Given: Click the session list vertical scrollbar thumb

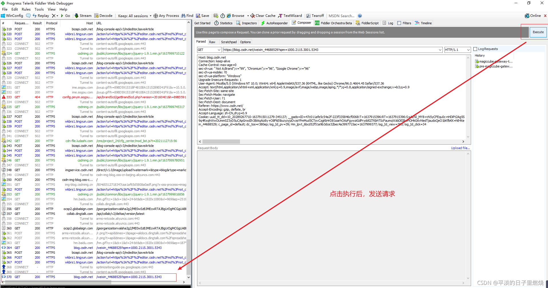Looking at the screenshot, I should (x=188, y=258).
